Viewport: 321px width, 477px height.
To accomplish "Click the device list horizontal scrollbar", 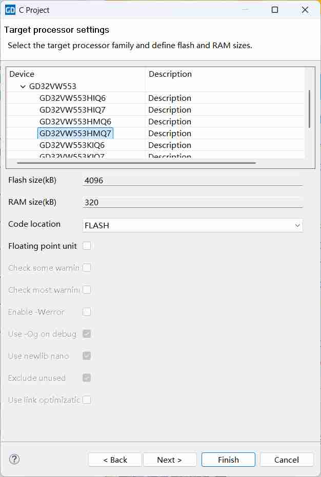I will tap(136, 163).
